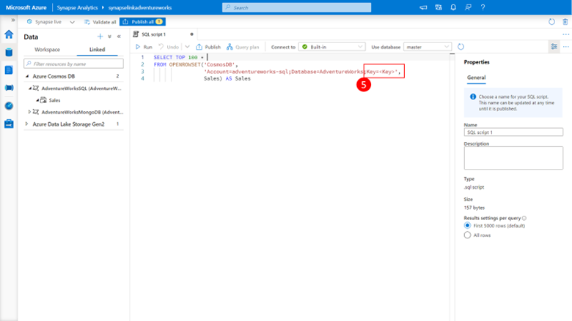The width and height of the screenshot is (572, 321).
Task: Discard all changes trash icon
Action: pos(565,22)
